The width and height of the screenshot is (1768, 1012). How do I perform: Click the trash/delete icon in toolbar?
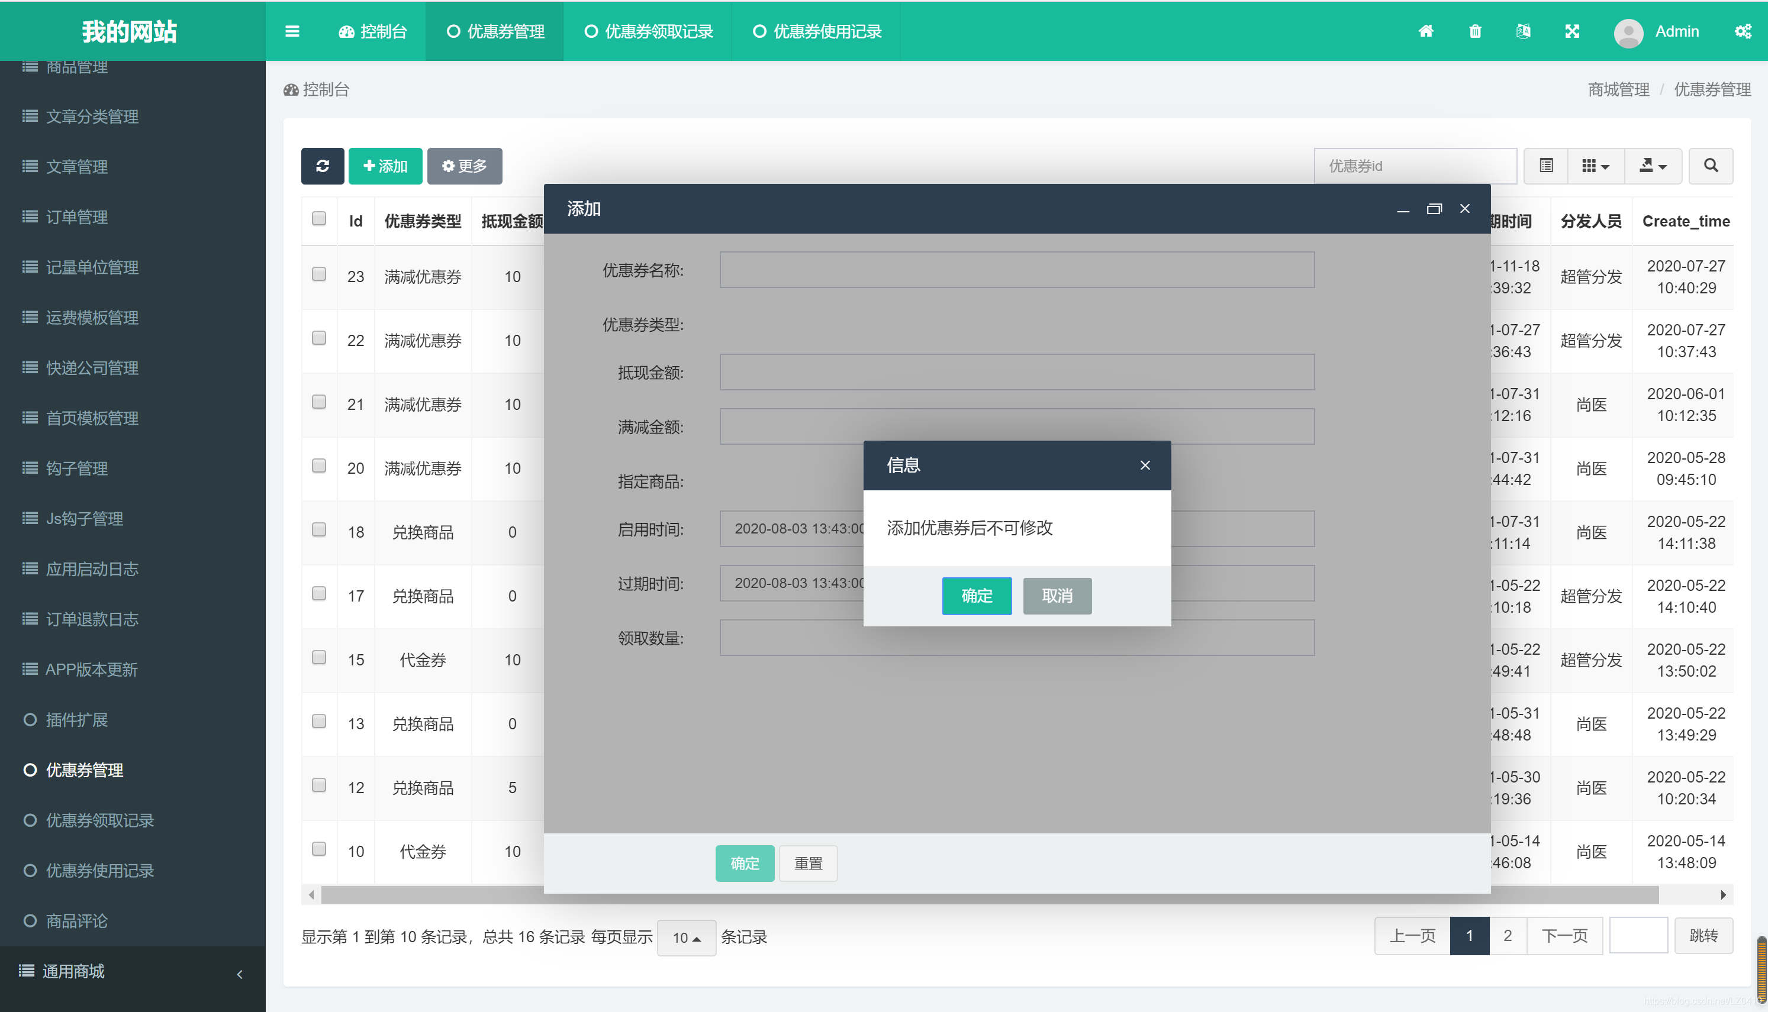pos(1476,30)
